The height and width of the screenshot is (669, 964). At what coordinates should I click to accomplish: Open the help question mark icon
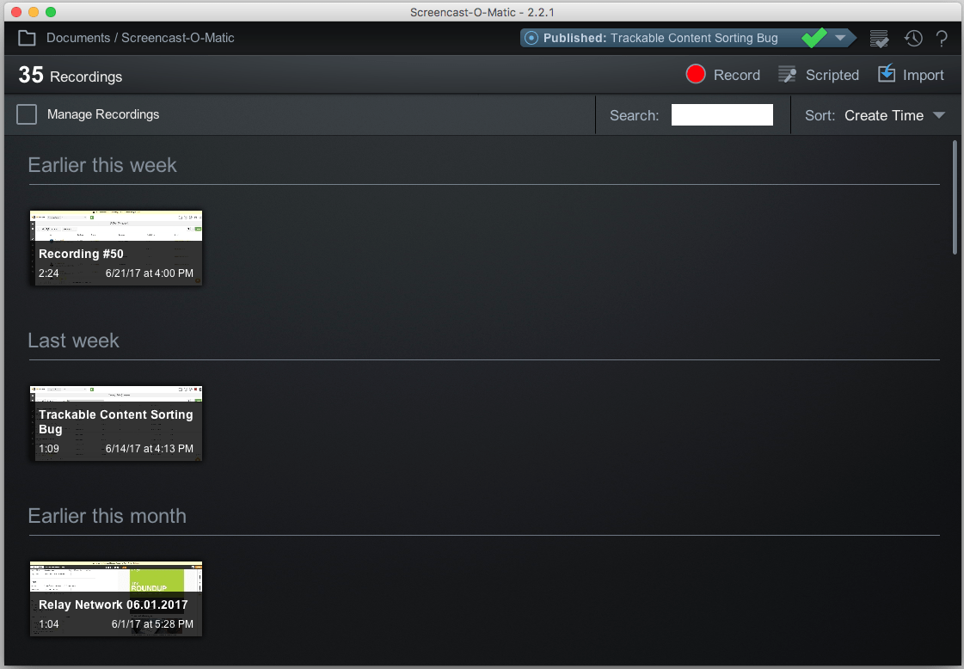click(942, 38)
